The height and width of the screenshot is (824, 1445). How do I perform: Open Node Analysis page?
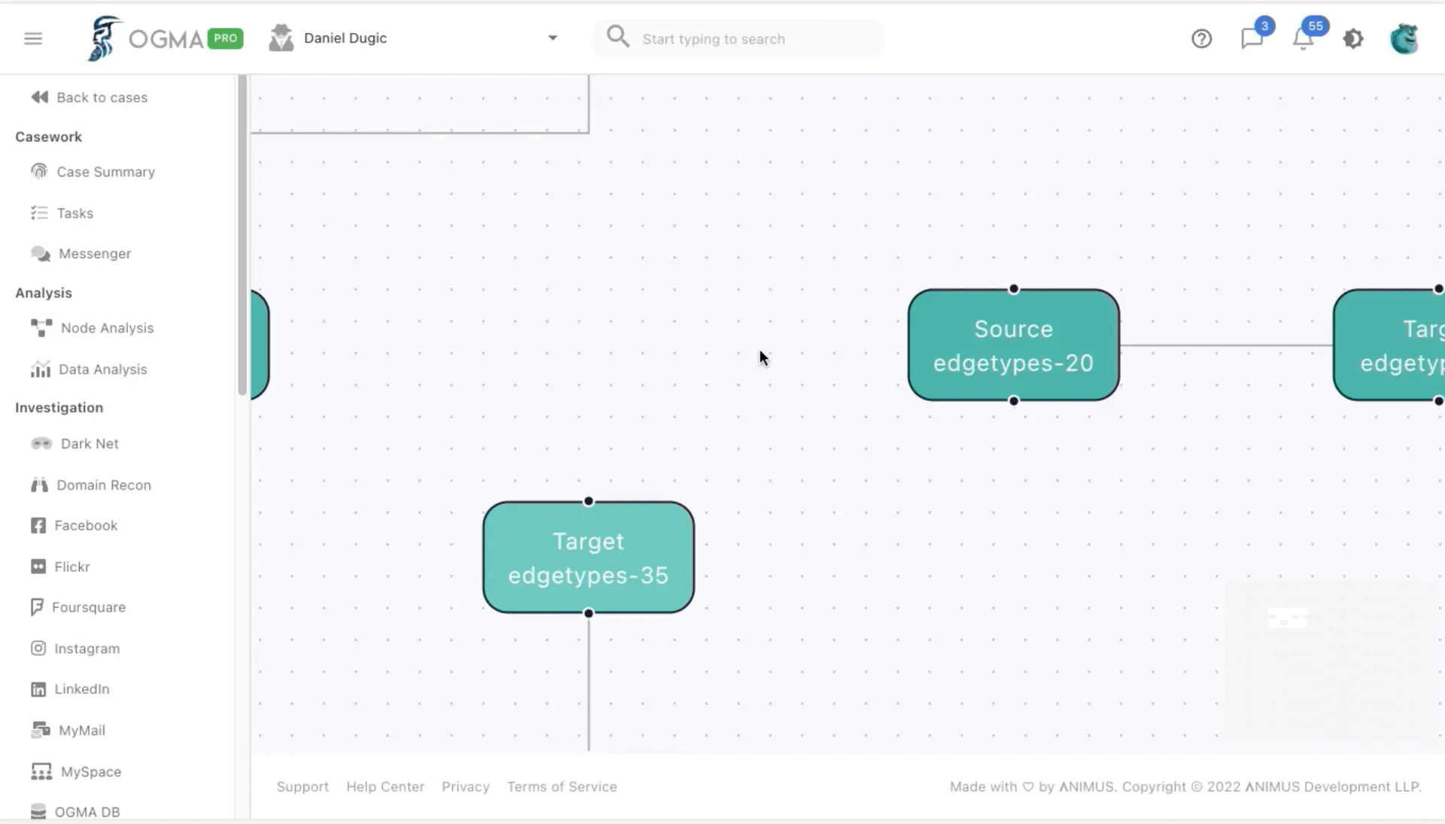[107, 328]
